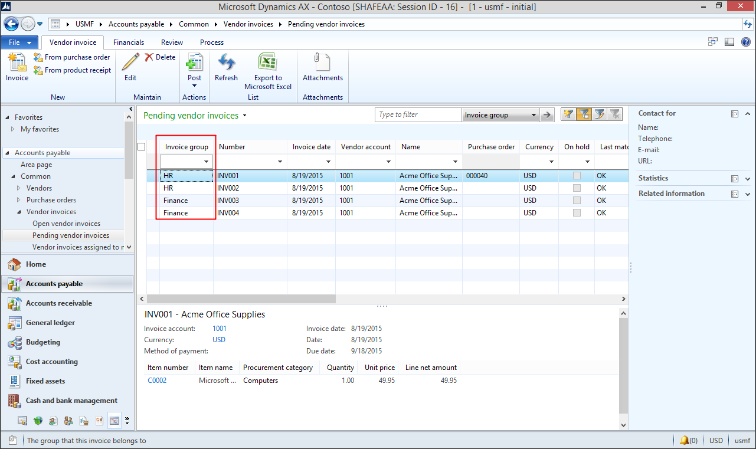Viewport: 756px width, 449px height.
Task: Click the From purchase order button
Action: 71,57
